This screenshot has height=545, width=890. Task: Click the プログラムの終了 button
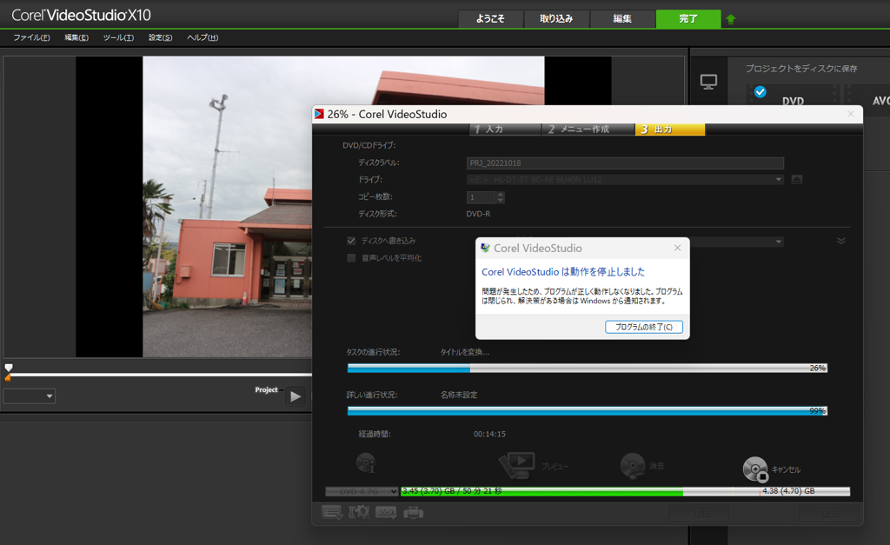coord(643,327)
